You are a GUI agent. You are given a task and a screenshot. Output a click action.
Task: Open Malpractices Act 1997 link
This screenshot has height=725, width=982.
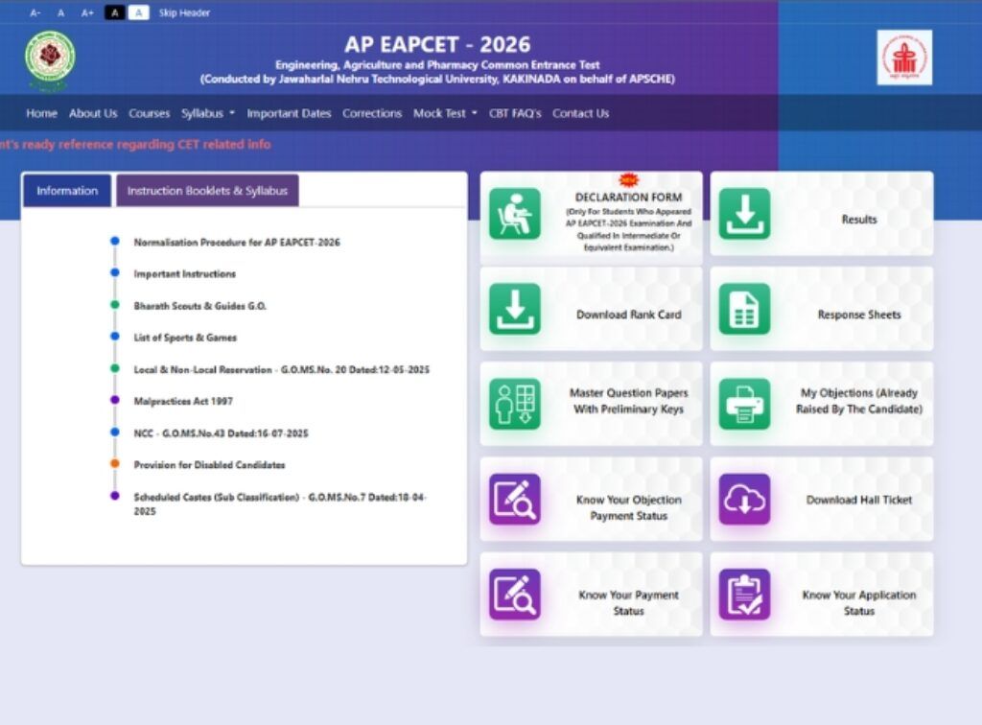[183, 401]
